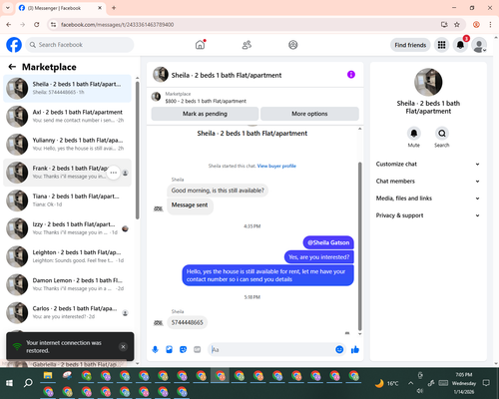Open Damon Lemon conversation

[x=67, y=284]
